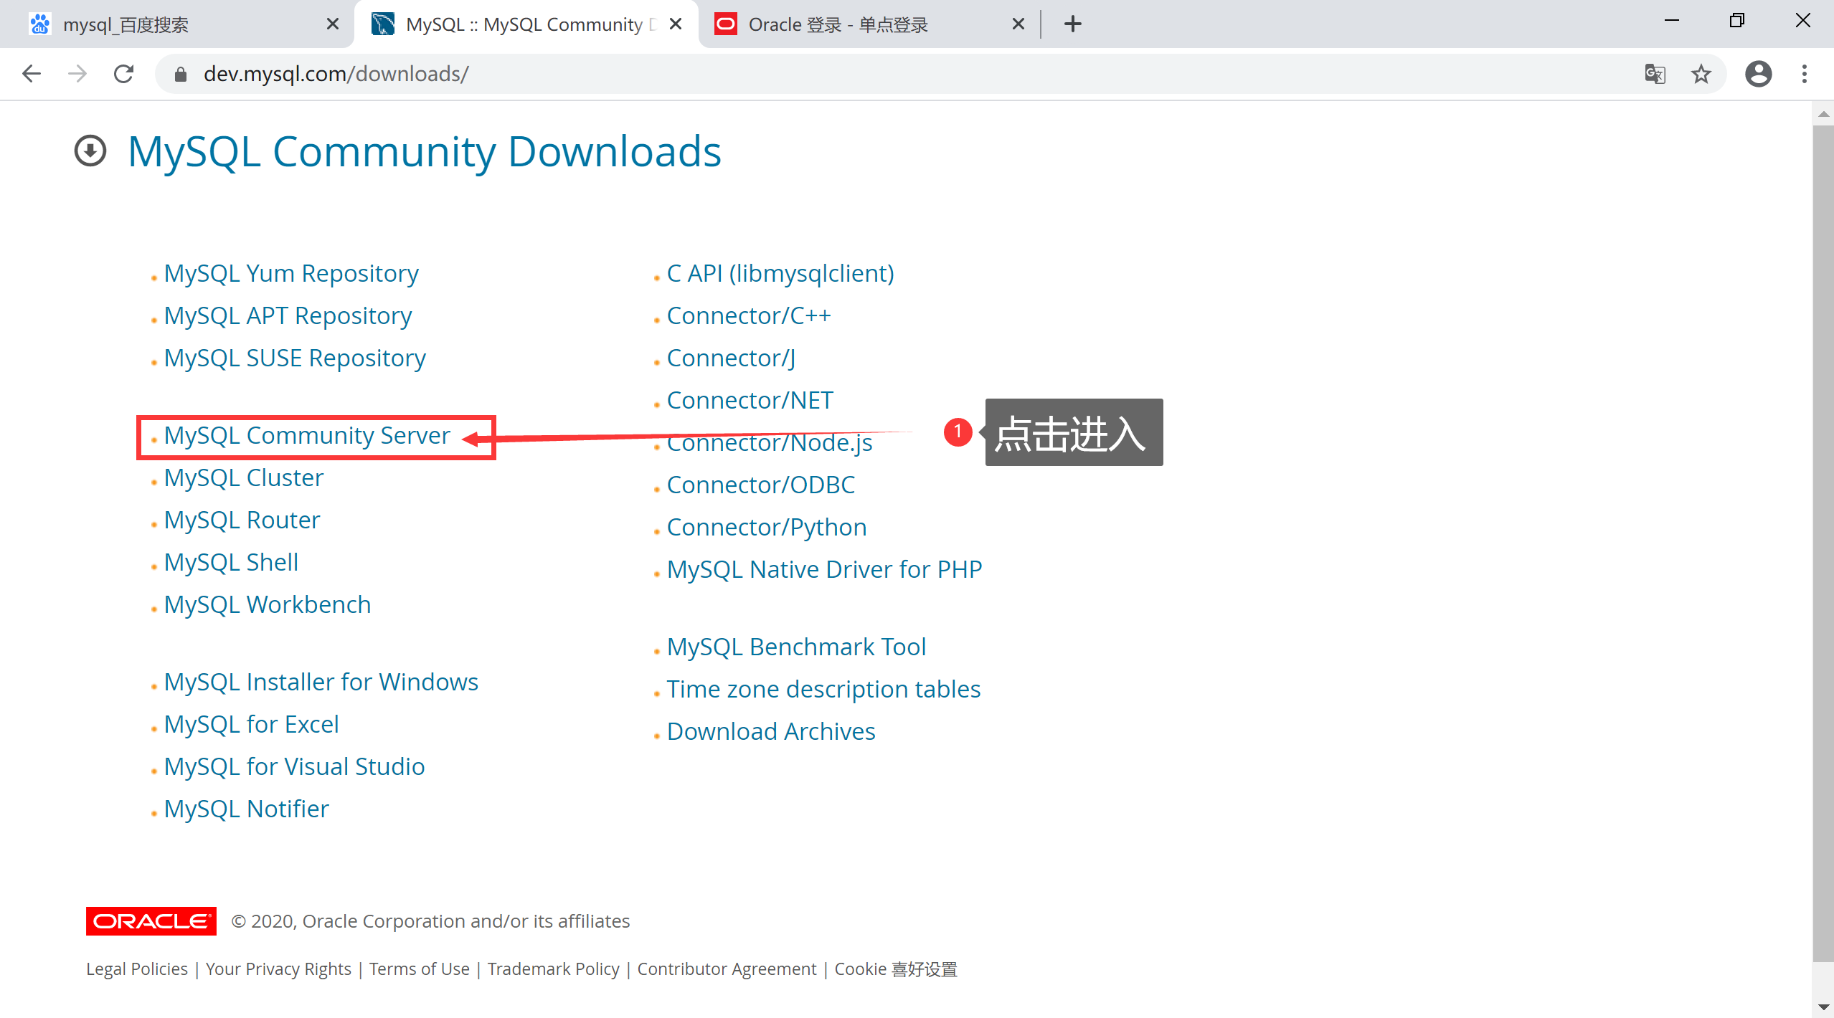The width and height of the screenshot is (1834, 1018).
Task: Close the Oracle 登录 tab
Action: [x=1018, y=24]
